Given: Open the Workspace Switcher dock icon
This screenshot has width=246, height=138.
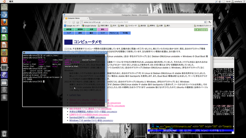Looking at the screenshot, I should tap(4, 83).
